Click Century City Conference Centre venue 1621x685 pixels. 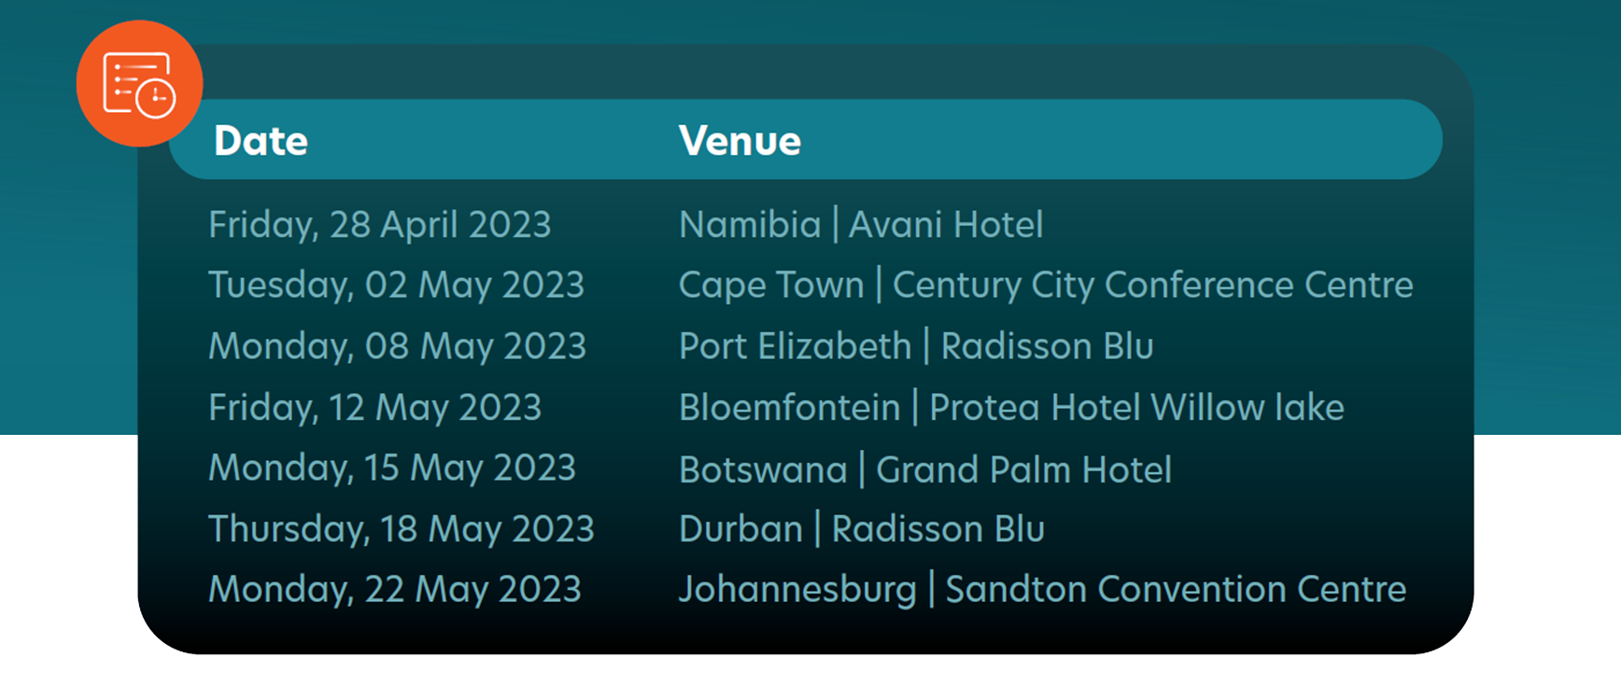coord(1152,286)
